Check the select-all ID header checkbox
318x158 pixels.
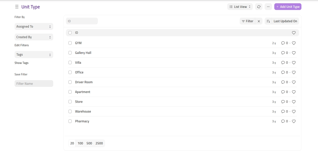coord(70,33)
